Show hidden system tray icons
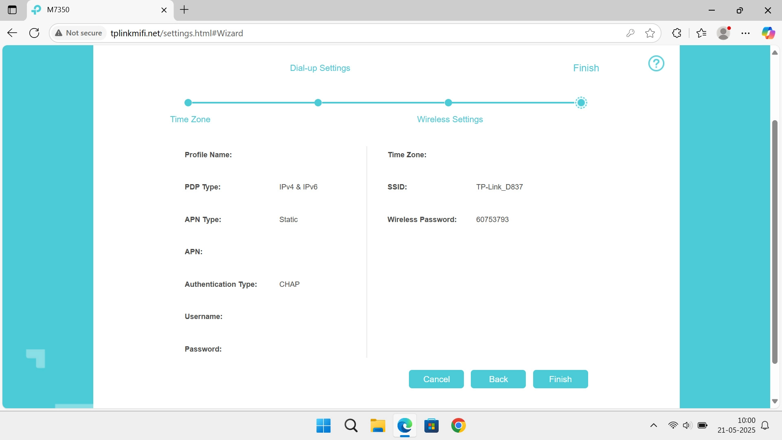This screenshot has height=440, width=782. [x=653, y=425]
